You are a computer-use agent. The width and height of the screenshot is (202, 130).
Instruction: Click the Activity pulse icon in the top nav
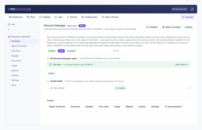tap(68, 17)
